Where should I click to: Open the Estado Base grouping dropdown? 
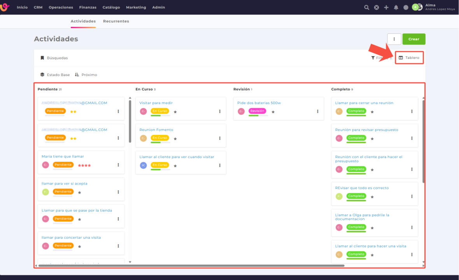coord(55,75)
